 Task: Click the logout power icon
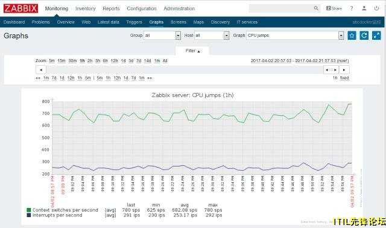coord(376,8)
